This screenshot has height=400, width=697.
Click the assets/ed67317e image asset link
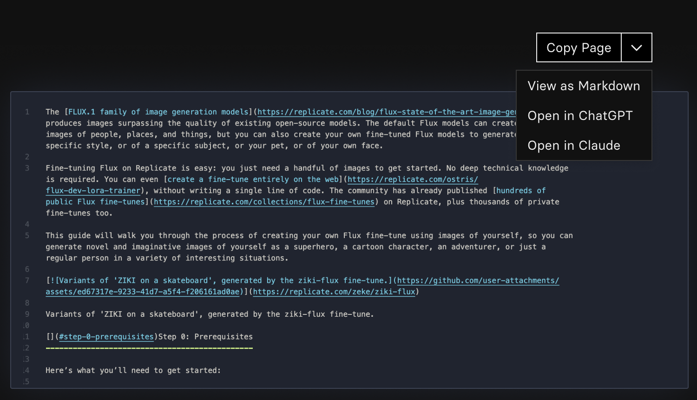click(x=143, y=292)
